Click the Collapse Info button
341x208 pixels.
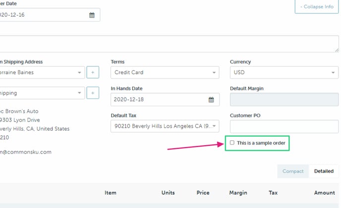(x=317, y=7)
